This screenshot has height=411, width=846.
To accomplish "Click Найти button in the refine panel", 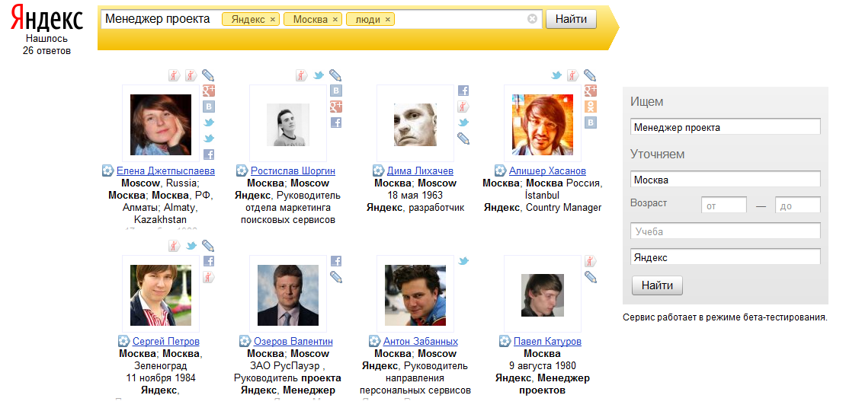I will pos(657,285).
